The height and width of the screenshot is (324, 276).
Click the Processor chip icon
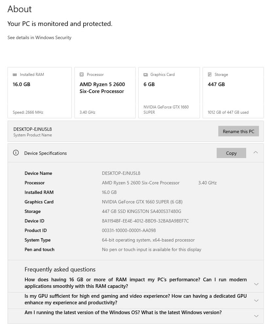coord(82,75)
